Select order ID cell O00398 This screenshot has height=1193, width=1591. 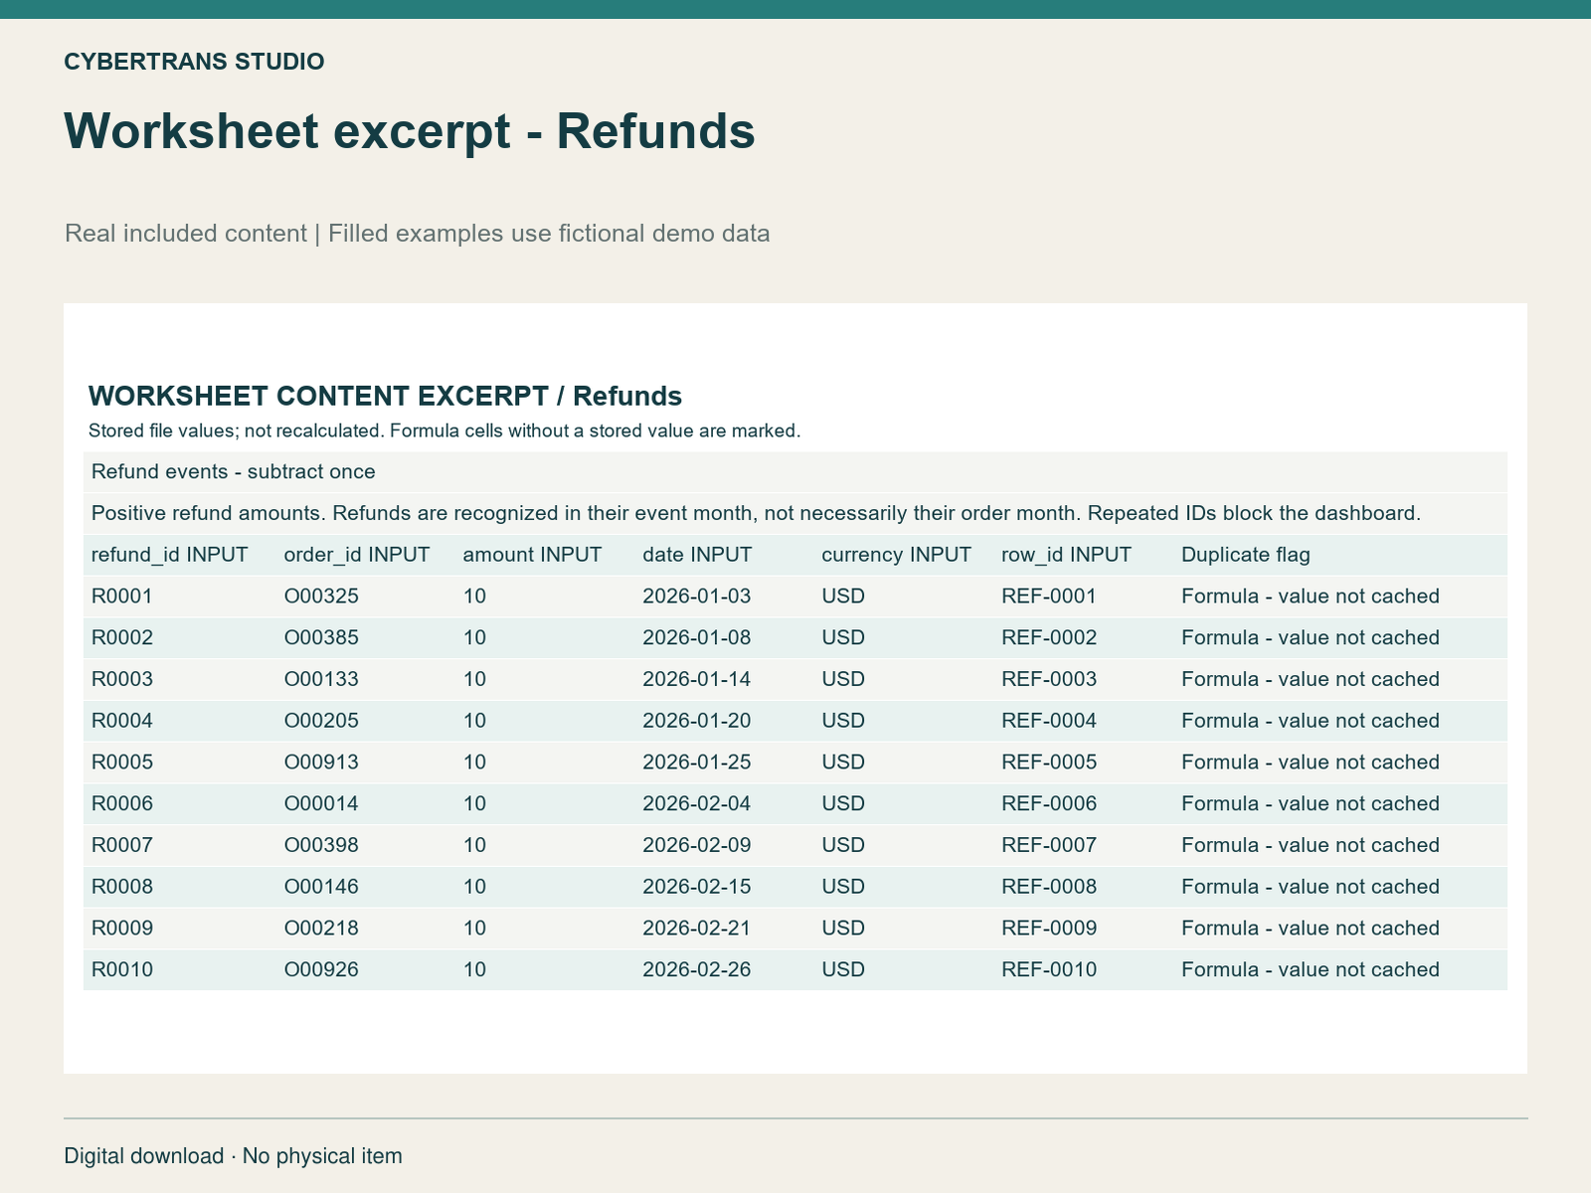[x=321, y=845]
